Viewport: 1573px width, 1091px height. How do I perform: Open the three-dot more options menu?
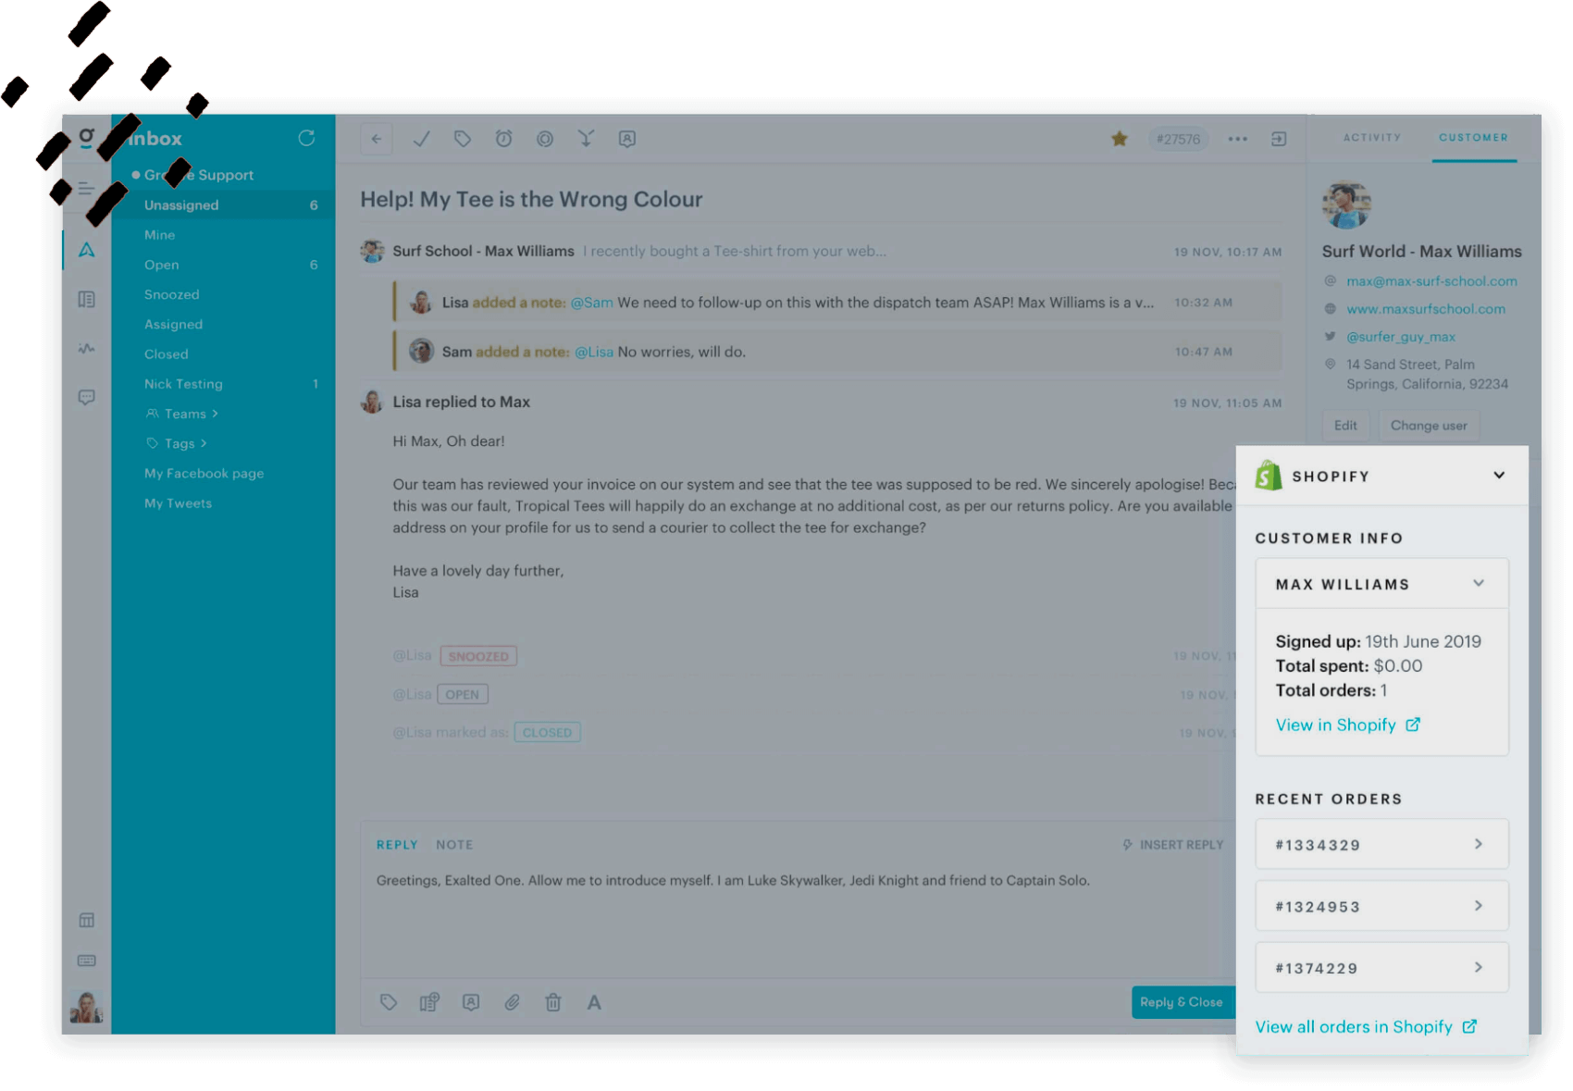(1237, 139)
